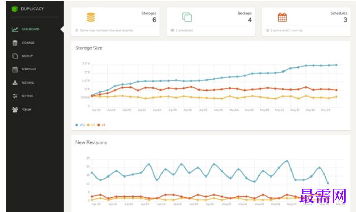Click the Schedules label in third card

(339, 13)
